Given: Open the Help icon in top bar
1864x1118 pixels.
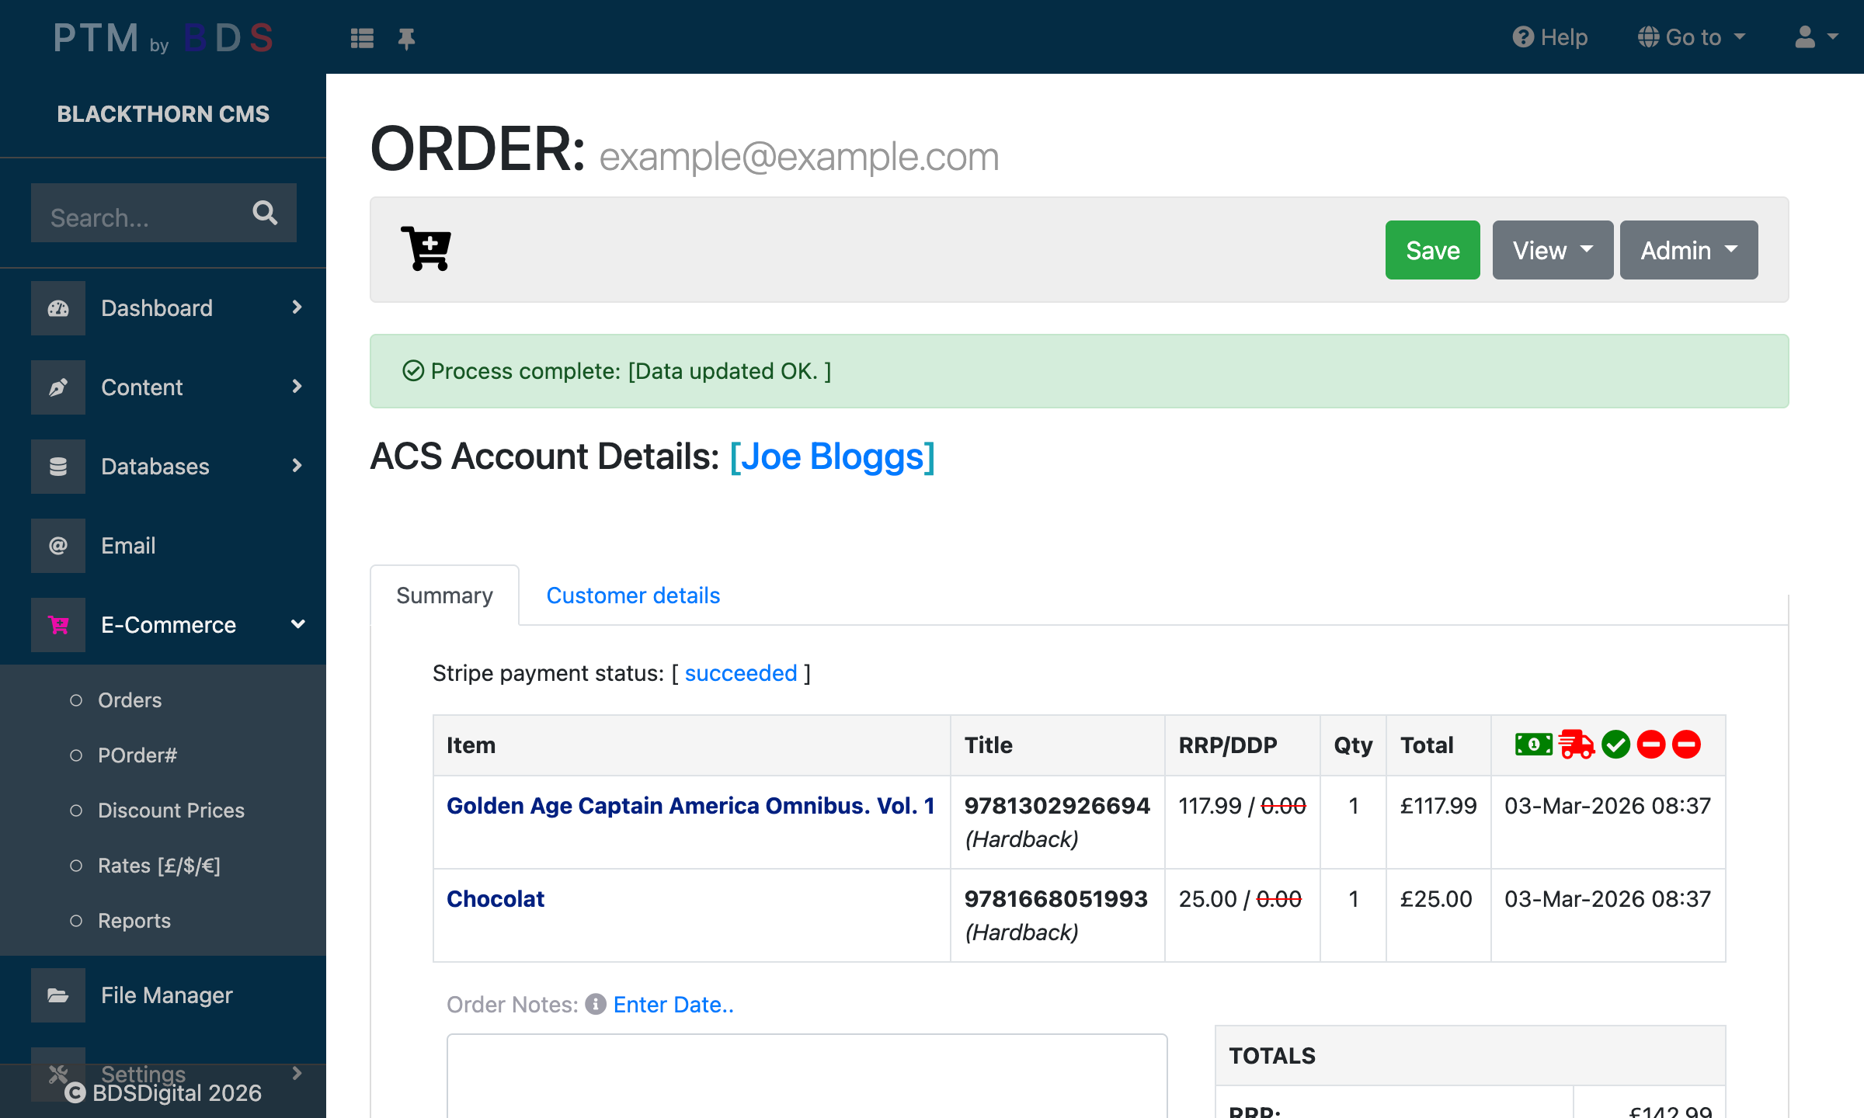Looking at the screenshot, I should click(1523, 36).
